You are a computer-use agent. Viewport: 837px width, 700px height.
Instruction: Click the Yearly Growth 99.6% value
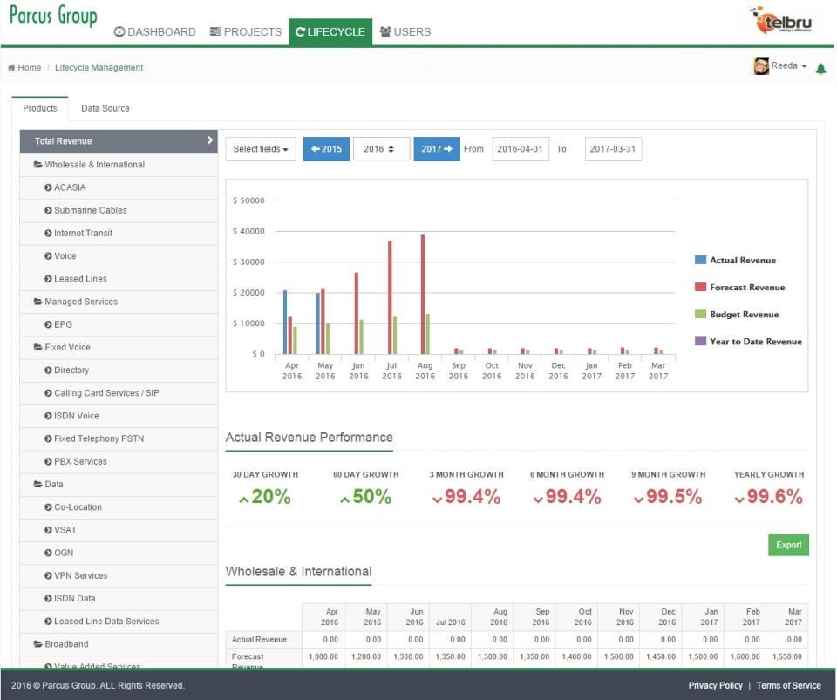click(769, 497)
